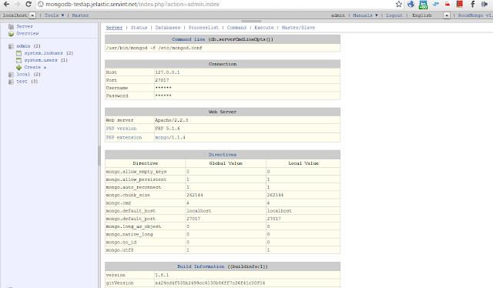493x288 pixels.
Task: Open the system.indexes (2) collection
Action: point(49,53)
